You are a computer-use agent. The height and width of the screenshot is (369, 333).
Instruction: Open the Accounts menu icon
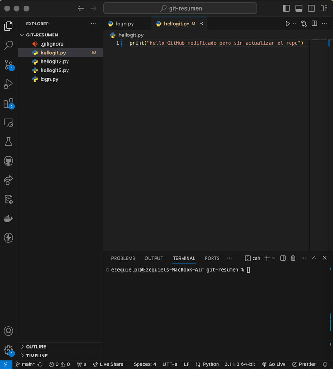(8, 331)
